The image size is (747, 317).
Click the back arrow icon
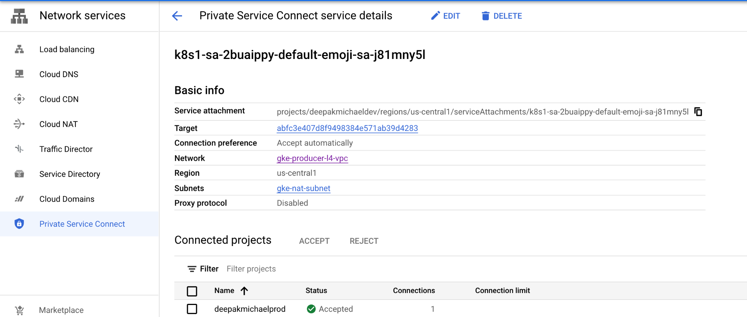[177, 16]
